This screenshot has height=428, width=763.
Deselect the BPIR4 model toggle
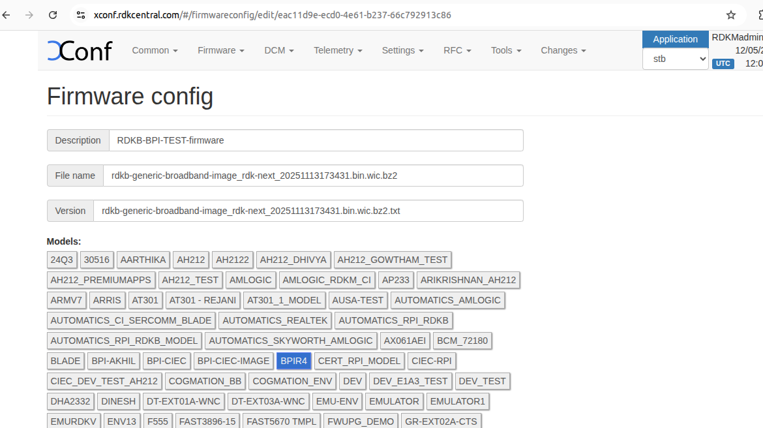tap(293, 361)
